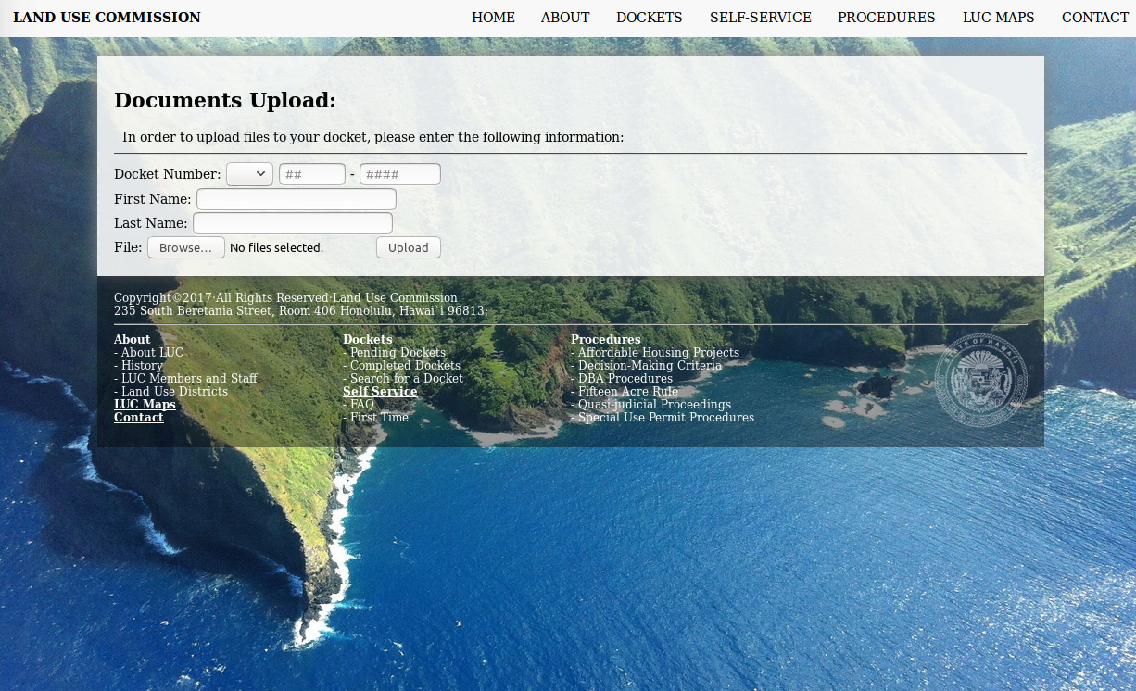The width and height of the screenshot is (1136, 691).
Task: Open the FAQ link under Self Service
Action: tap(362, 404)
